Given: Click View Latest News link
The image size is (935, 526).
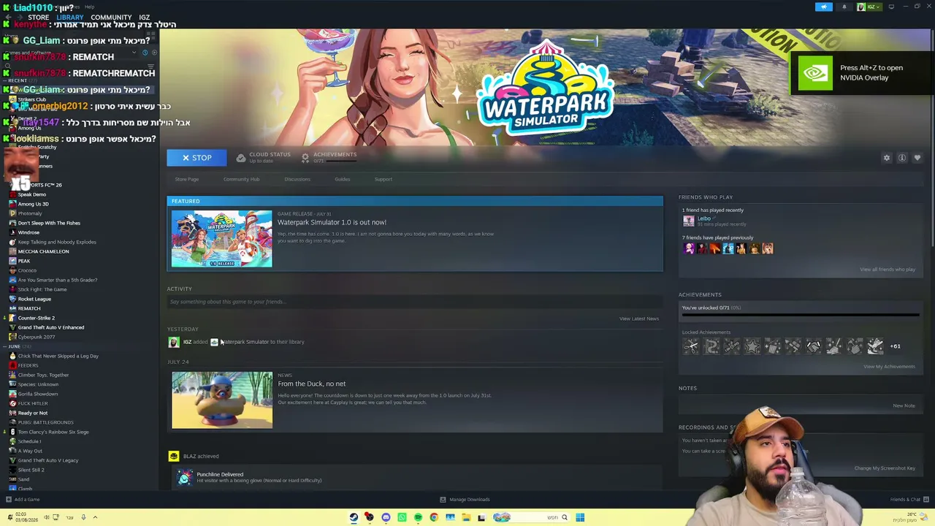Looking at the screenshot, I should (639, 319).
